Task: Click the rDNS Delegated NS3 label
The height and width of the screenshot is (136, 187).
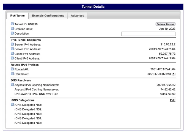Action: coord(28,114)
